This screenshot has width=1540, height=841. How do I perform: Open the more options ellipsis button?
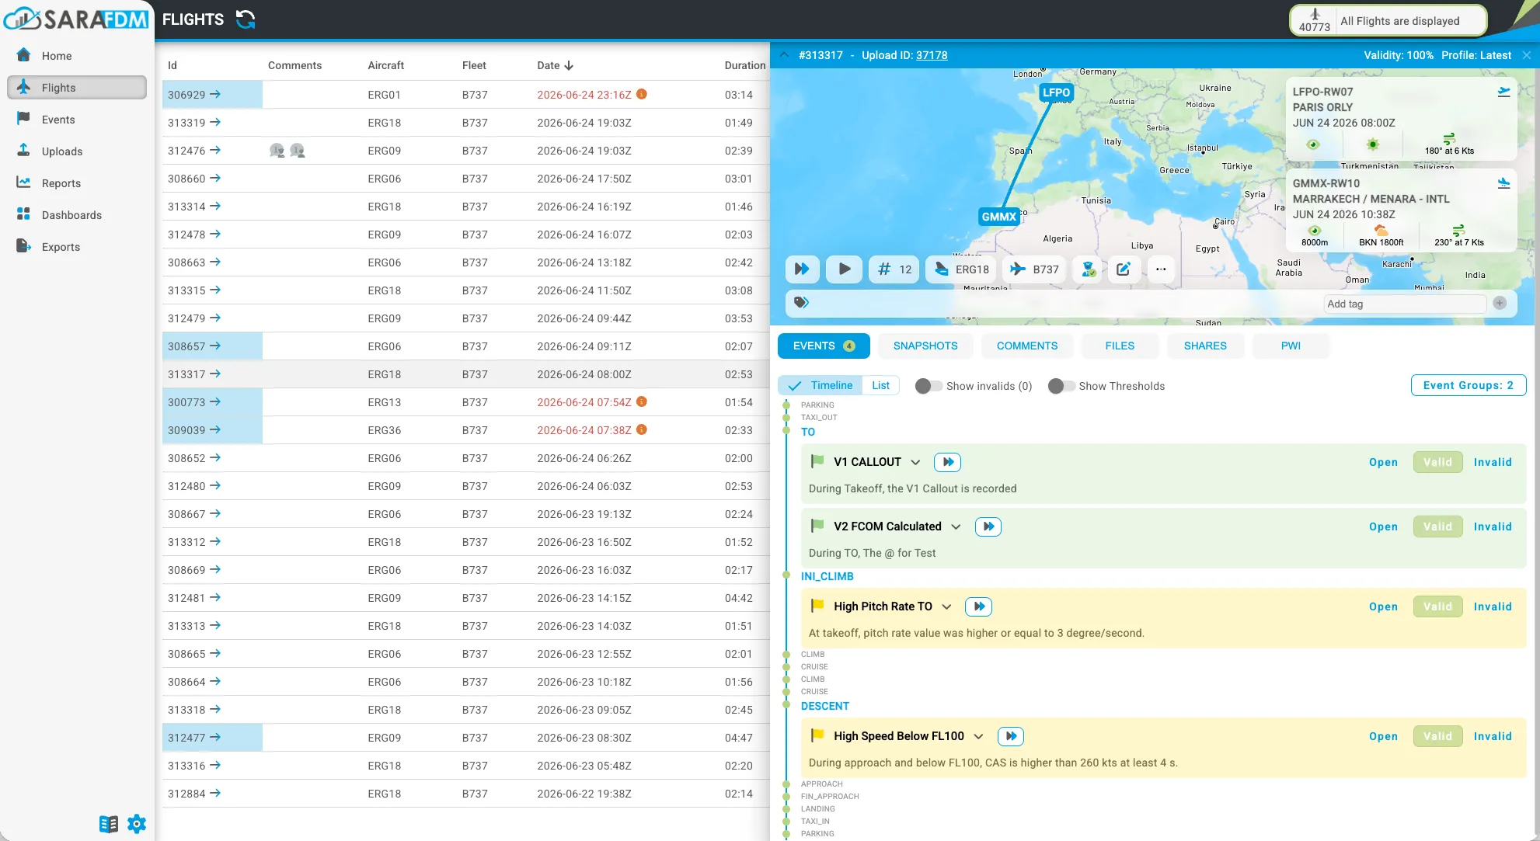point(1161,269)
